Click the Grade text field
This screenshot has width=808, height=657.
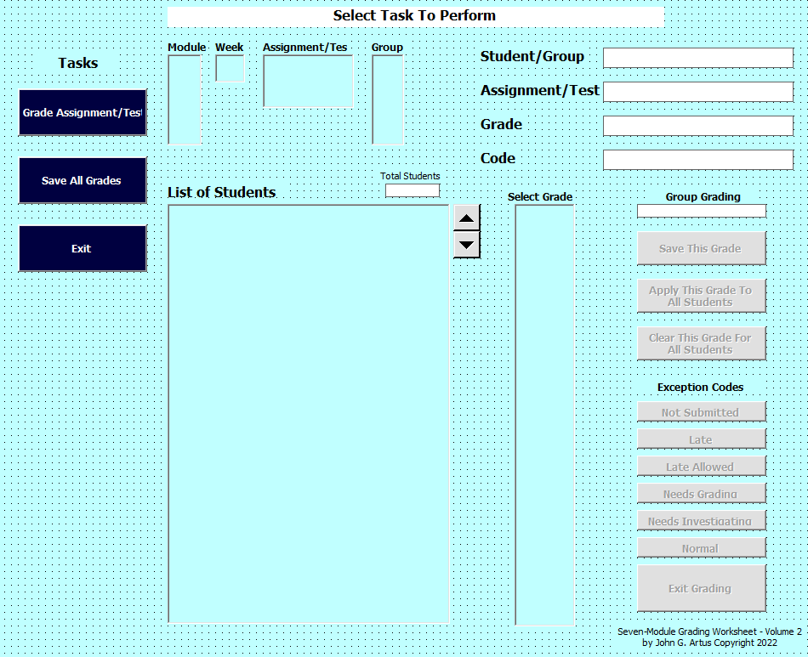pos(697,126)
